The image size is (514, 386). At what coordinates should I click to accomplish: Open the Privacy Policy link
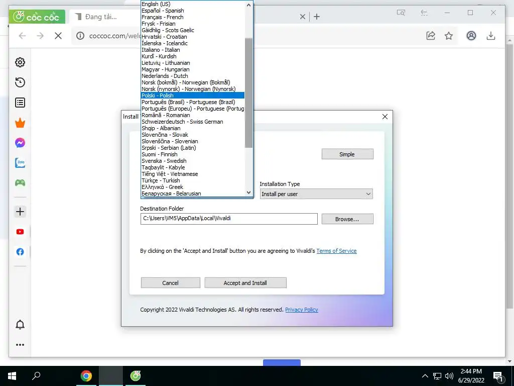click(301, 310)
